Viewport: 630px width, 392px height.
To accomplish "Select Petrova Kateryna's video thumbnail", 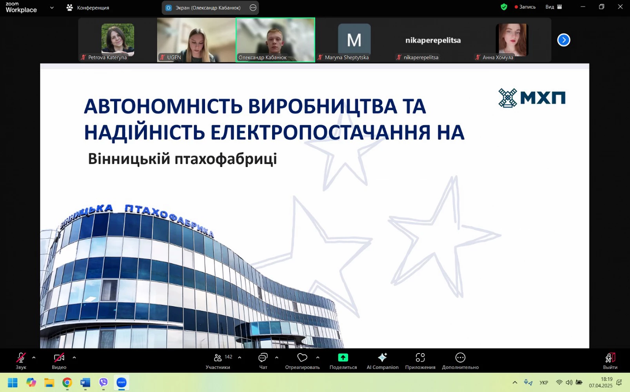I will pyautogui.click(x=118, y=40).
